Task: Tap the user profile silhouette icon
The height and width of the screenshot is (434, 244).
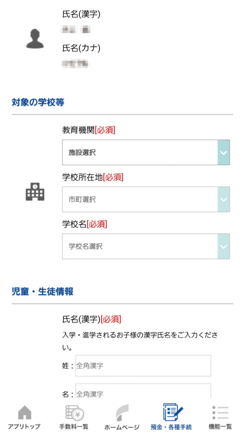Action: click(x=35, y=39)
